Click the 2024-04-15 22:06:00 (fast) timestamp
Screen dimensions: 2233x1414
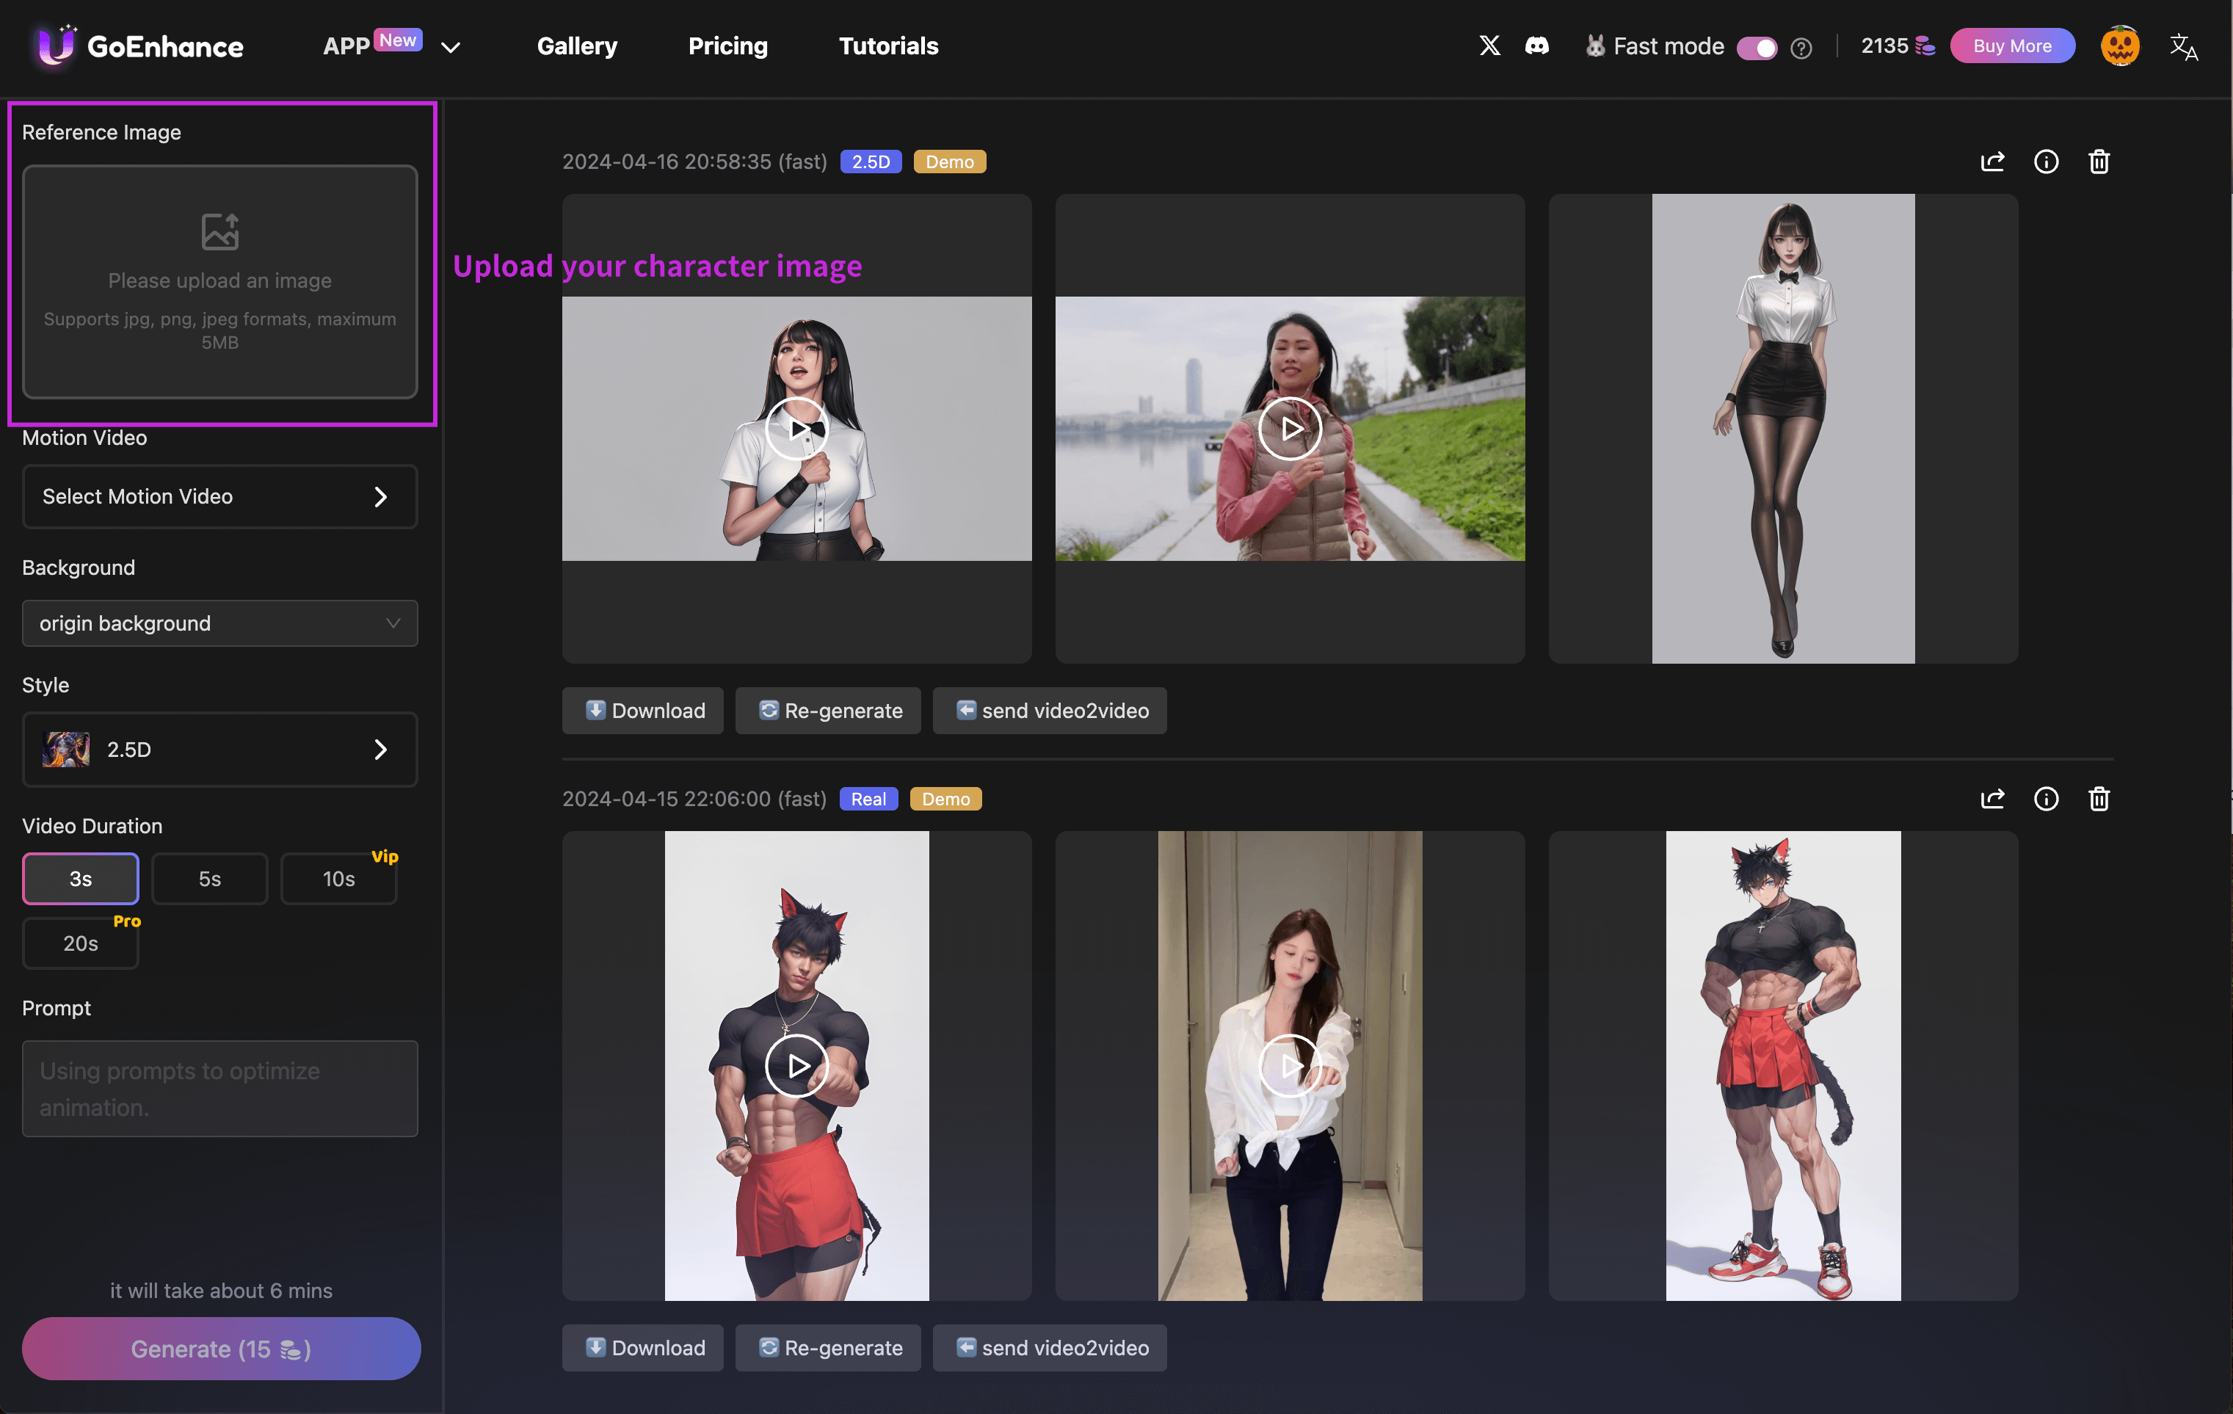click(x=694, y=798)
